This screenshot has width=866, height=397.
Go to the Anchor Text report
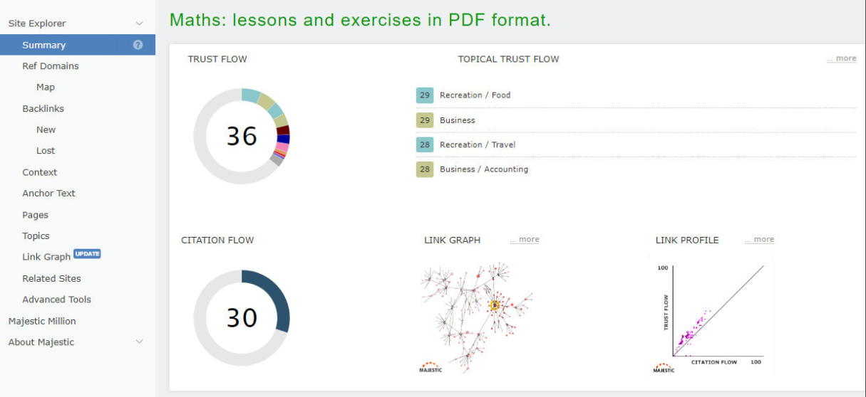pyautogui.click(x=48, y=194)
